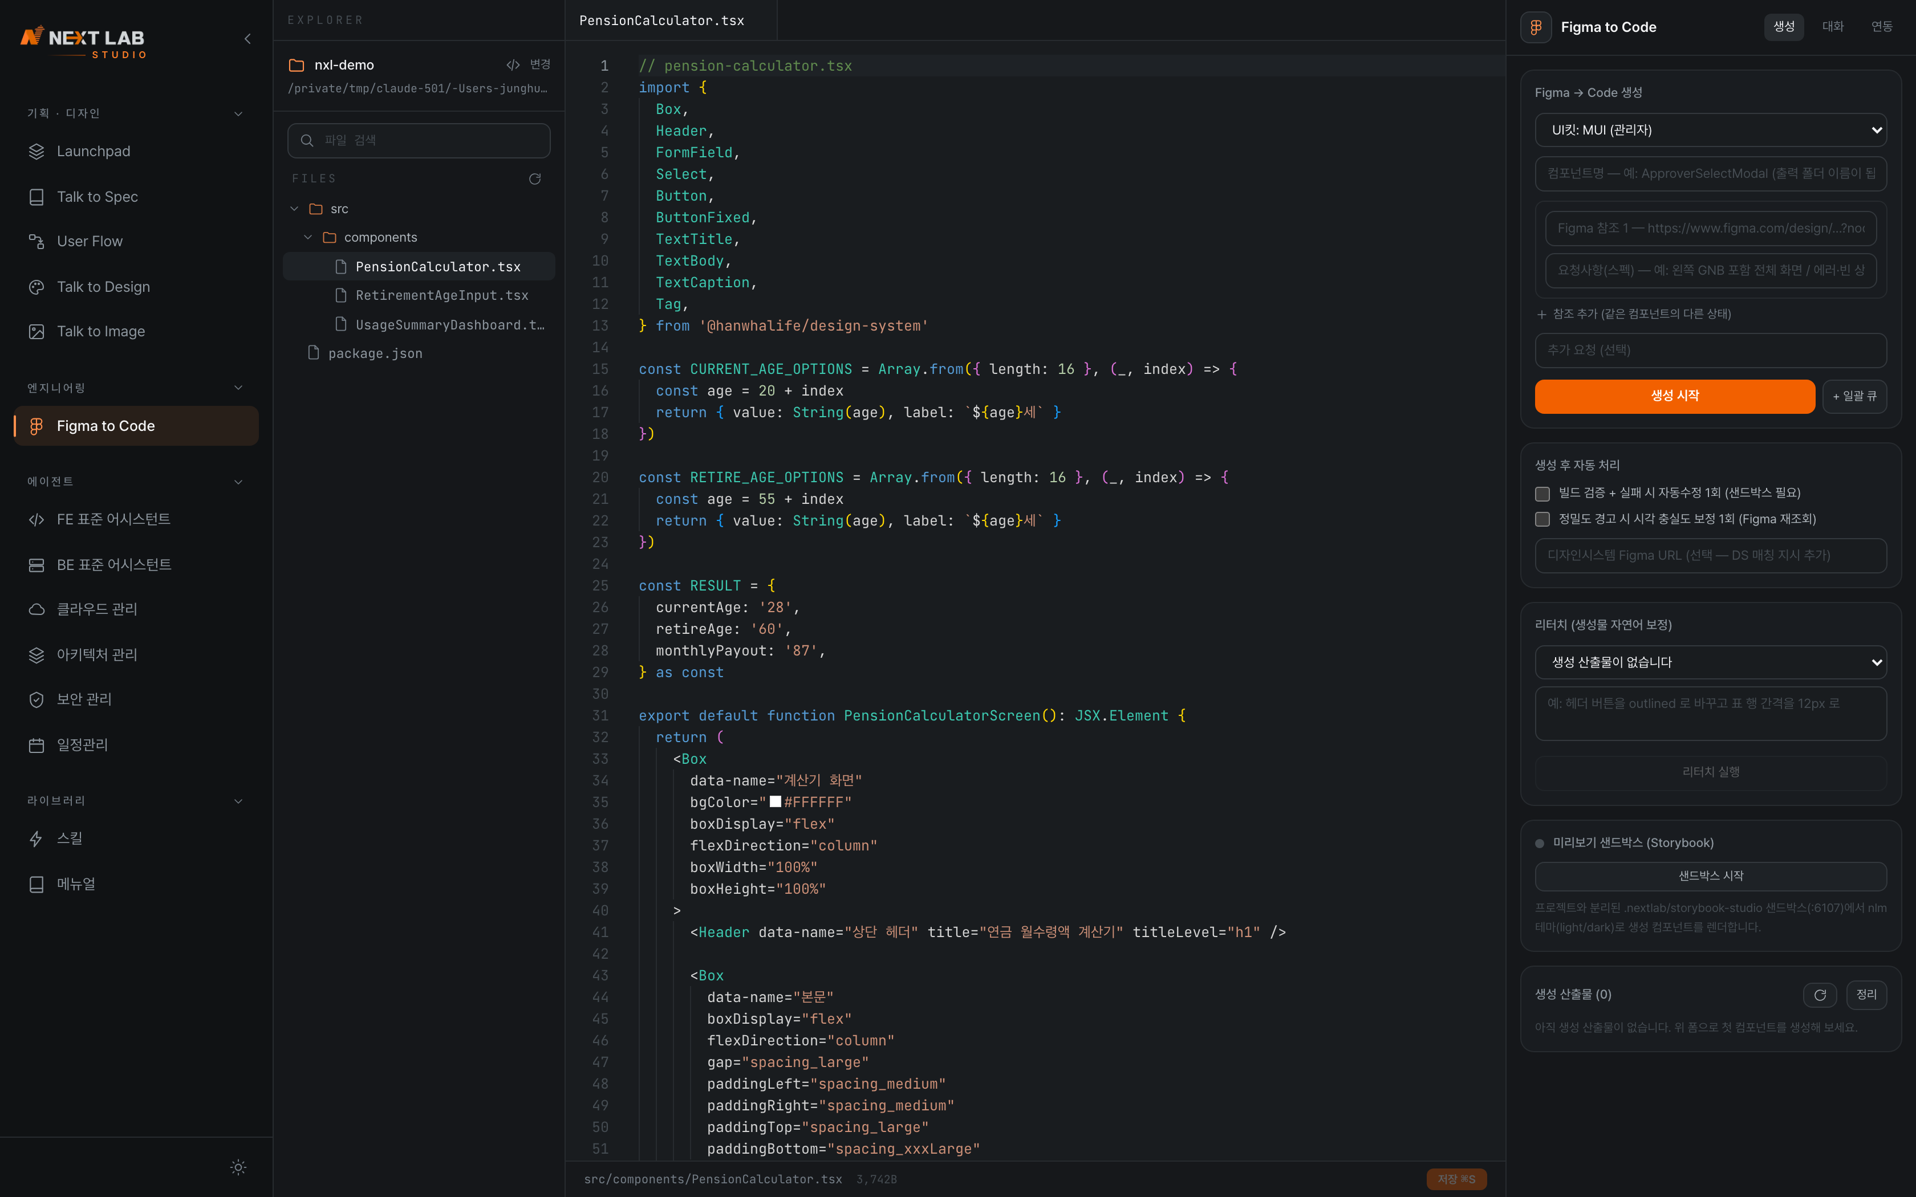The image size is (1916, 1197).
Task: Select PensionCalculator.tsx in file tree
Action: 419,267
